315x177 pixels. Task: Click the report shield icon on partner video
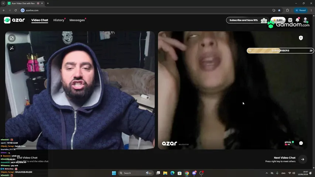pyautogui.click(x=301, y=38)
